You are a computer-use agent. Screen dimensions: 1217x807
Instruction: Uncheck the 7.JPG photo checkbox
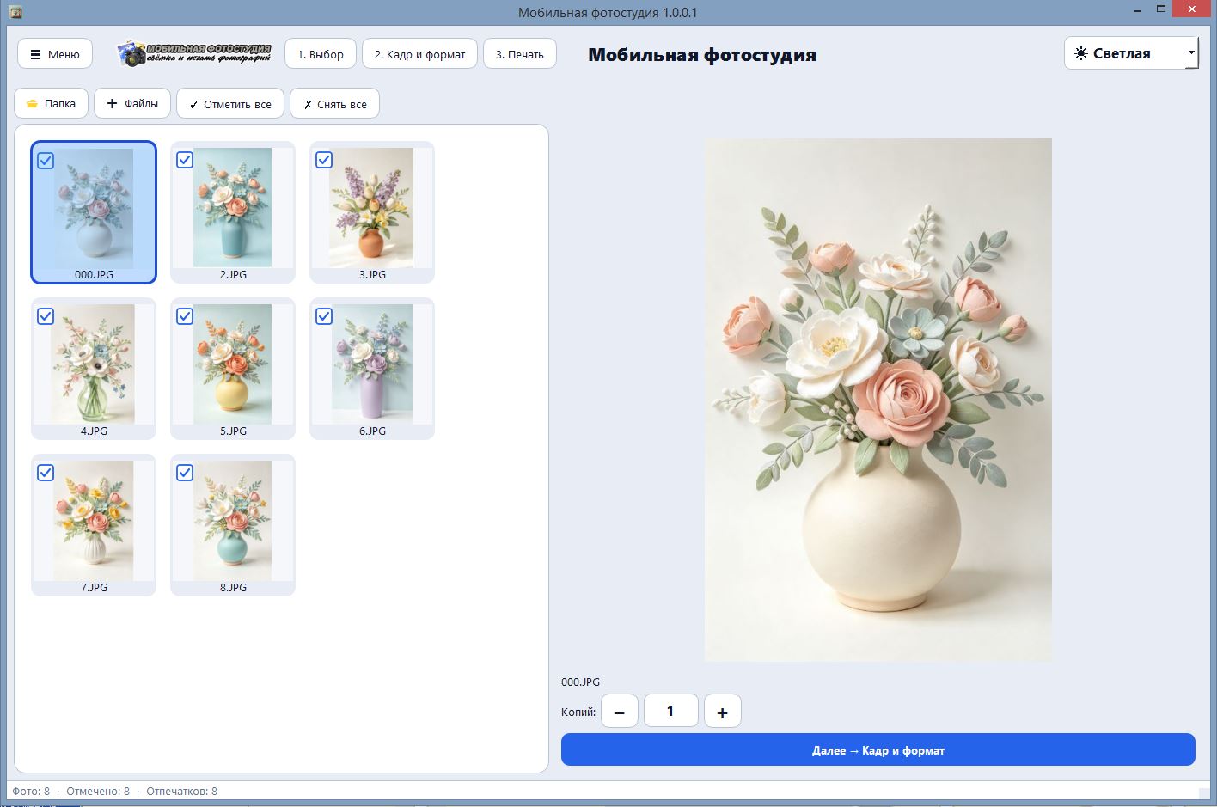(x=46, y=474)
